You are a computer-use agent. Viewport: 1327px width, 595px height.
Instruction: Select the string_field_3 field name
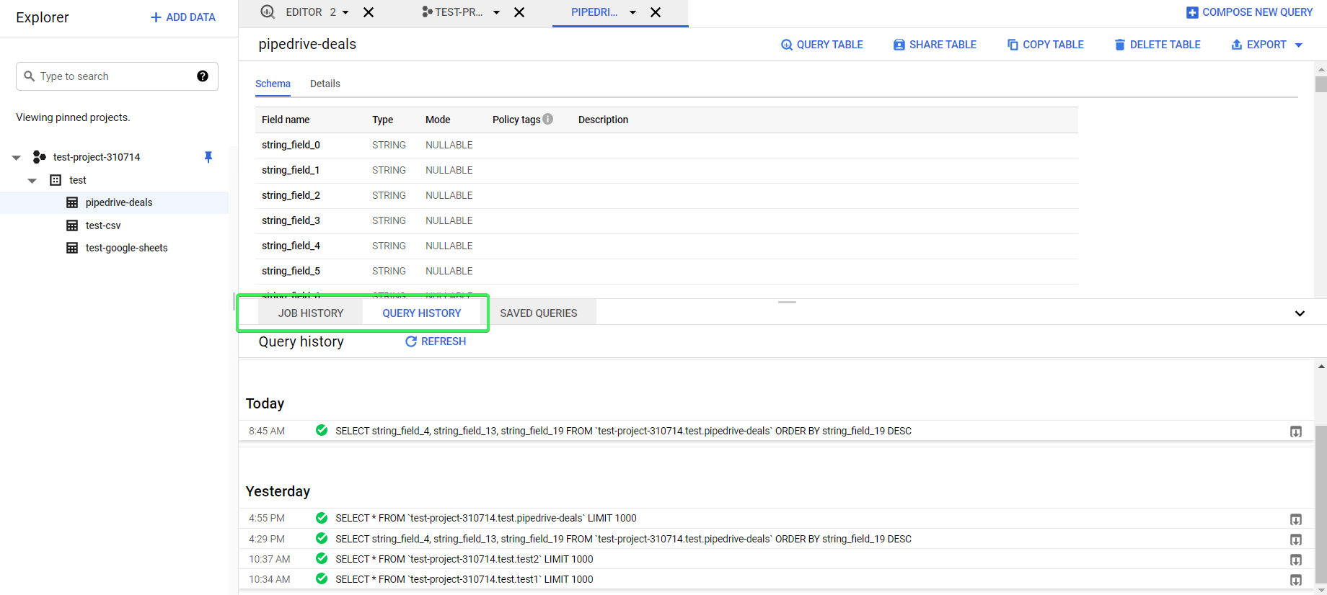coord(291,220)
